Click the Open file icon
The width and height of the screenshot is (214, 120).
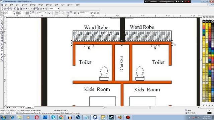[x=5, y=9]
